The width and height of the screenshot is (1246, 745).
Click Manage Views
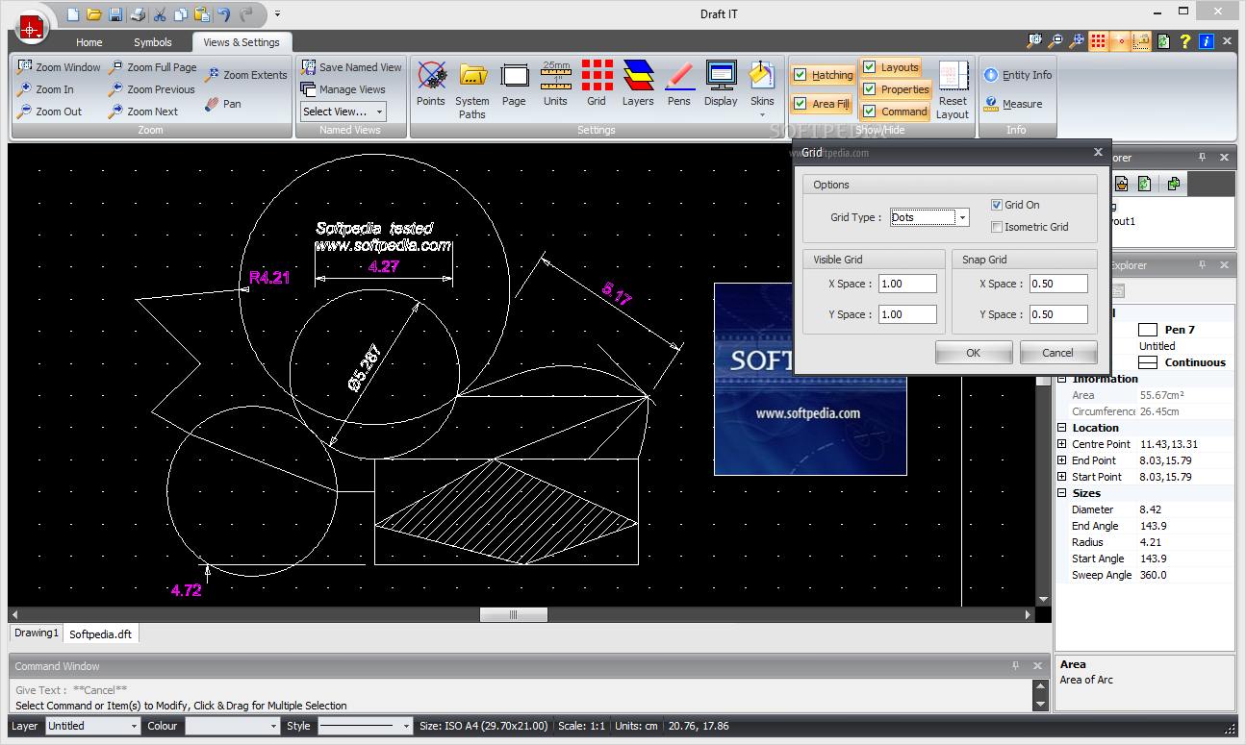coord(343,89)
